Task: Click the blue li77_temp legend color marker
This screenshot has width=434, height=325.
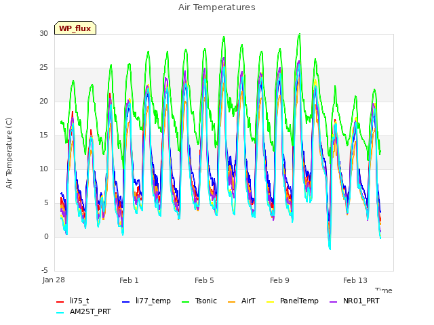Action: tap(126, 301)
